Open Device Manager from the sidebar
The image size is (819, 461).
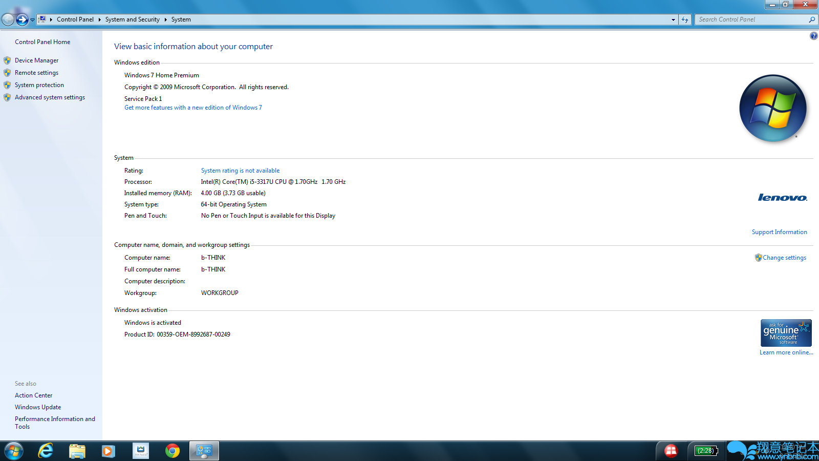point(36,60)
